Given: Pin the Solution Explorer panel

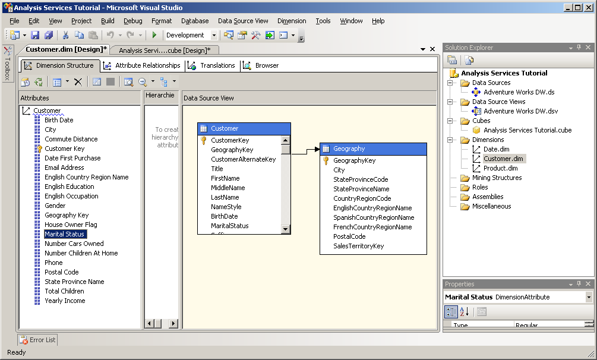Looking at the screenshot, I should [579, 48].
